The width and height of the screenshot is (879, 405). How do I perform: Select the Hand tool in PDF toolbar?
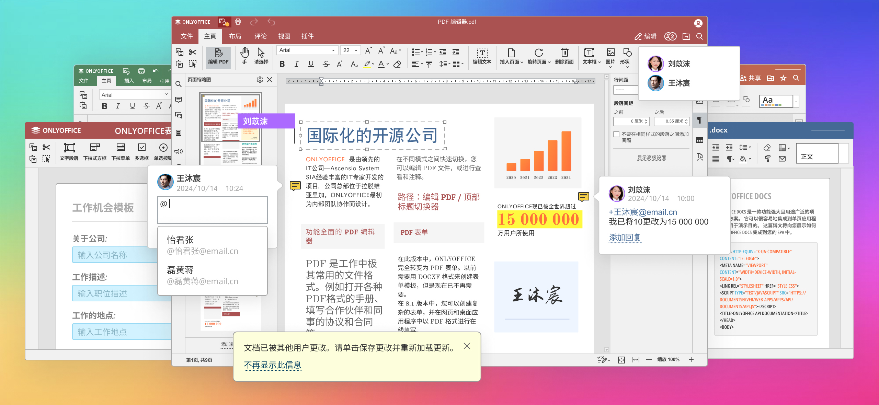(x=244, y=56)
